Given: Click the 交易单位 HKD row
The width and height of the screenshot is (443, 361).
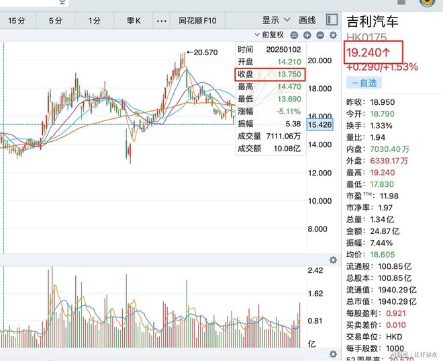Looking at the screenshot, I should click(x=375, y=337).
